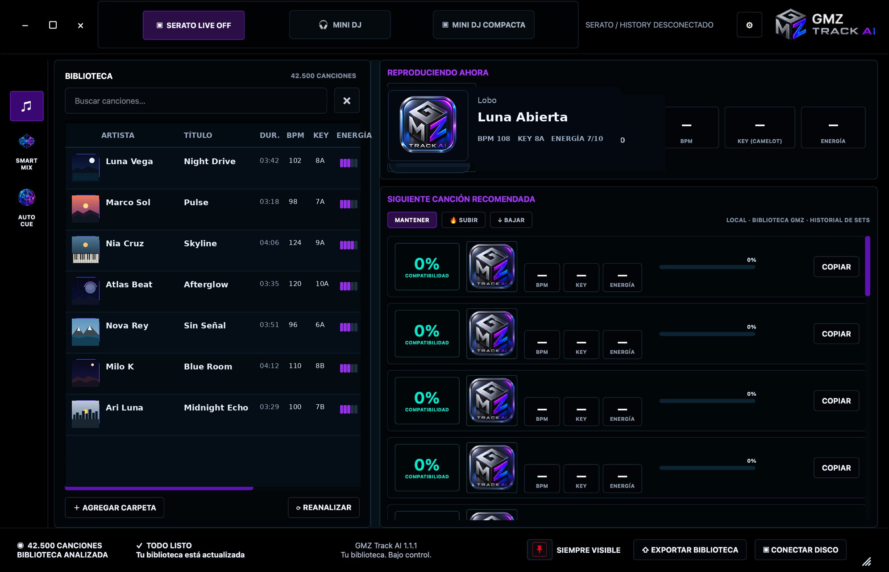Click the Midnight Echo energy meter
This screenshot has width=889, height=572.
[x=349, y=409]
